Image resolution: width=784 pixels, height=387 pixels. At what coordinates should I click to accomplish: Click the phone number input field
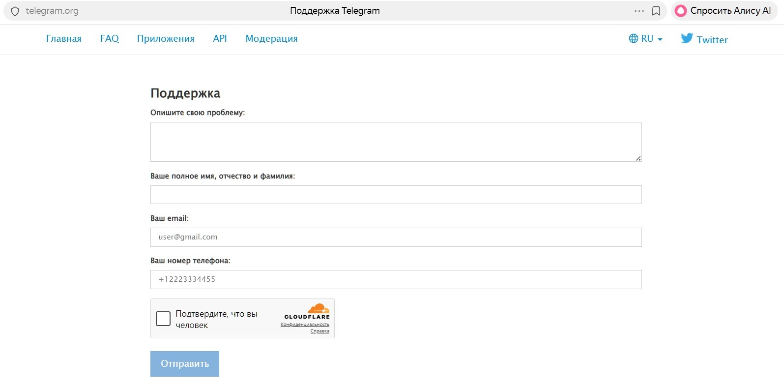[x=396, y=279]
